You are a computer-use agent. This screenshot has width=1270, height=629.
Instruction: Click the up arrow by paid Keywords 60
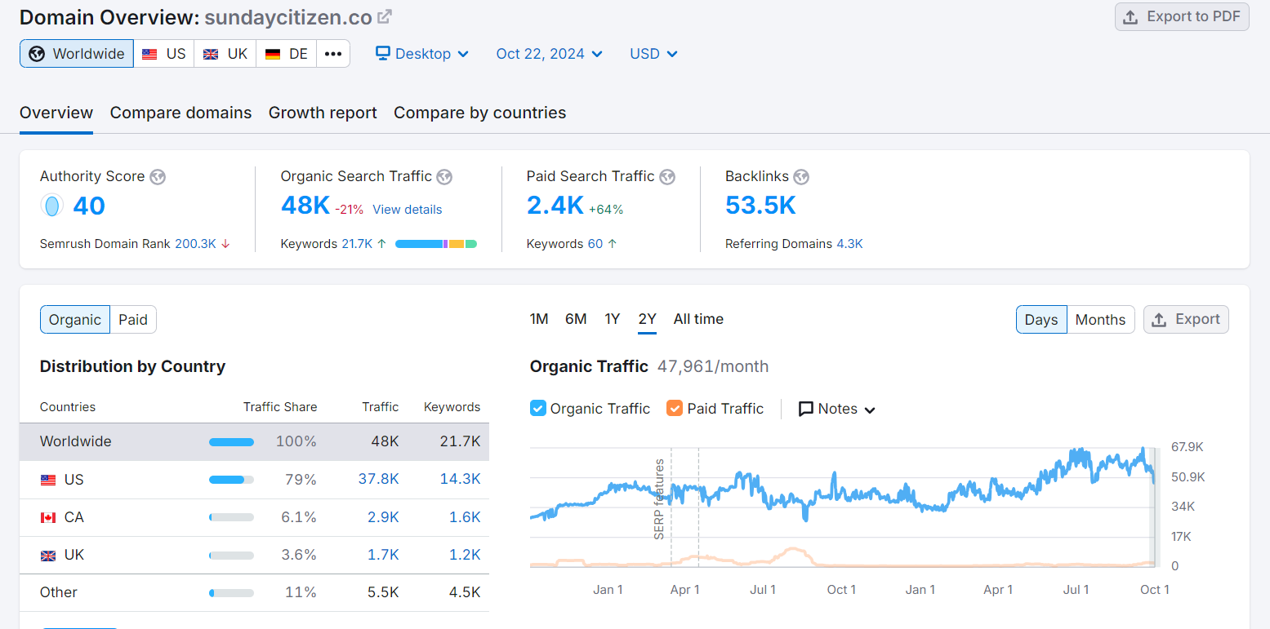pos(613,244)
